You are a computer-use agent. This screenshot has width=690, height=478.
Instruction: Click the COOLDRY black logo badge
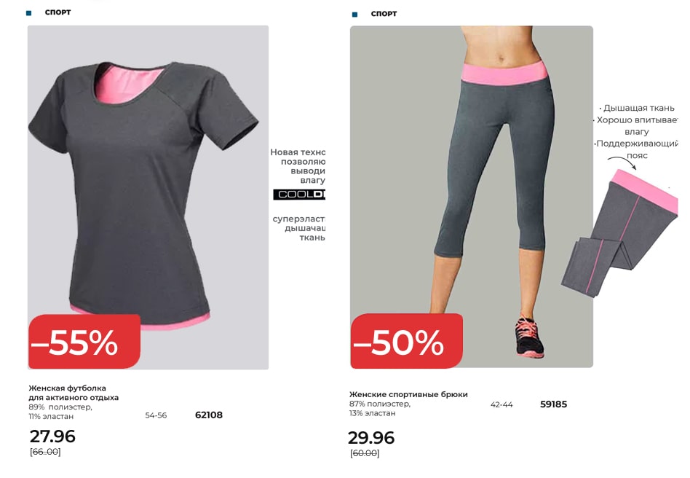coord(299,195)
